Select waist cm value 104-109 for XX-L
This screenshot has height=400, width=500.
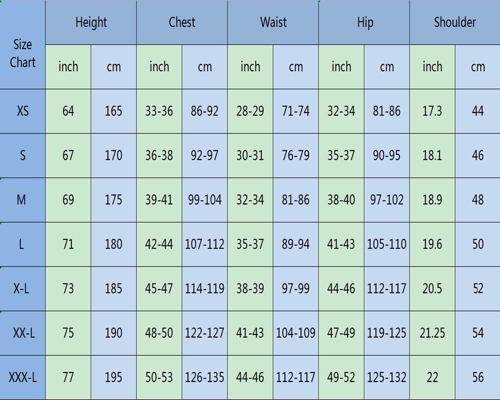(295, 333)
